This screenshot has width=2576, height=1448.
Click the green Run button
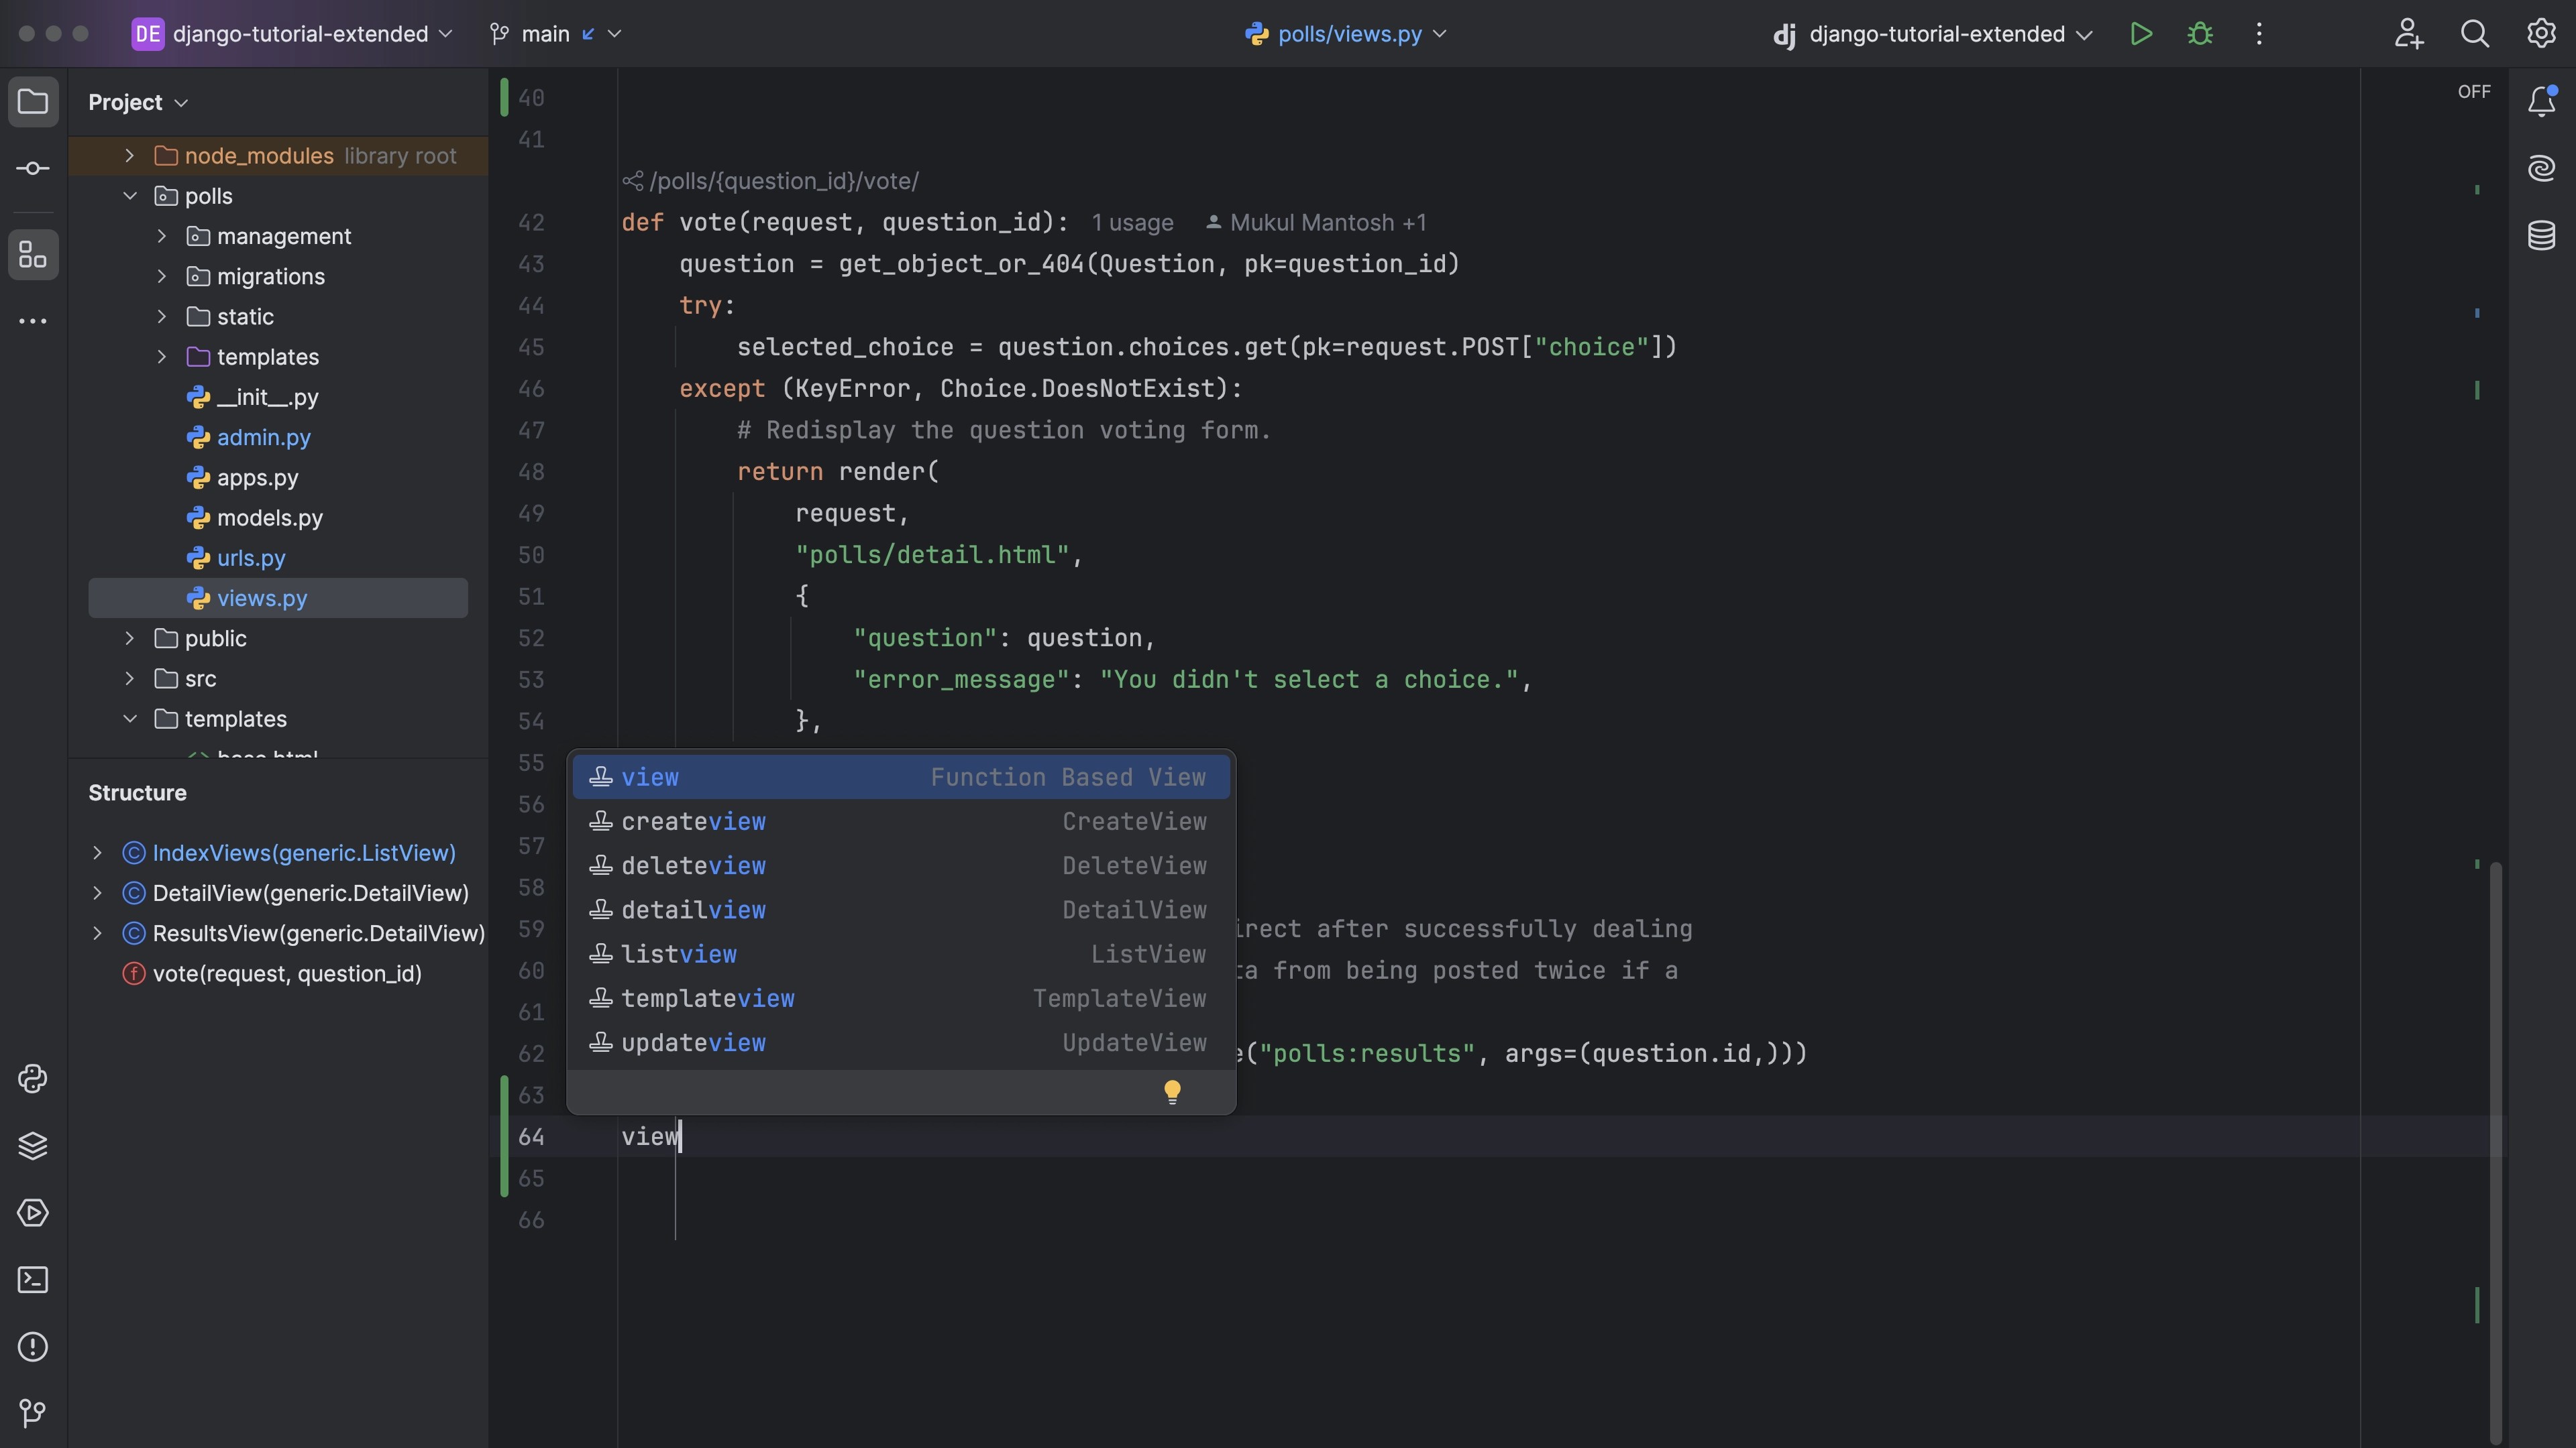pyautogui.click(x=2140, y=34)
